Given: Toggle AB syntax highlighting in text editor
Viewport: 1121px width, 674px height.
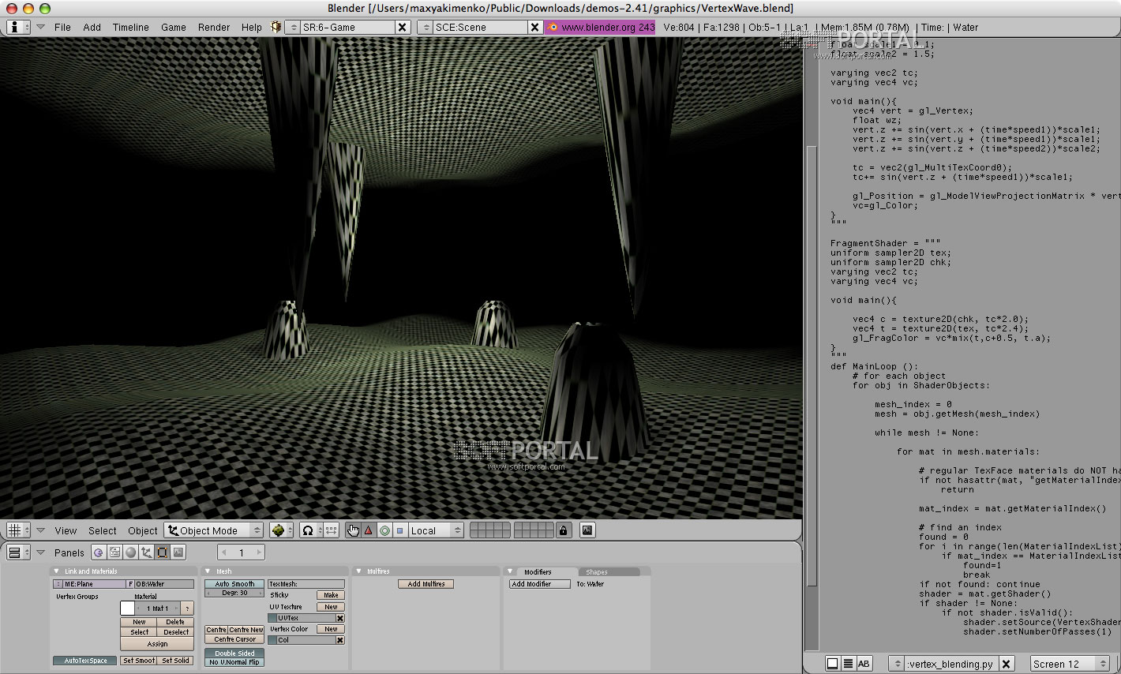Looking at the screenshot, I should 864,664.
